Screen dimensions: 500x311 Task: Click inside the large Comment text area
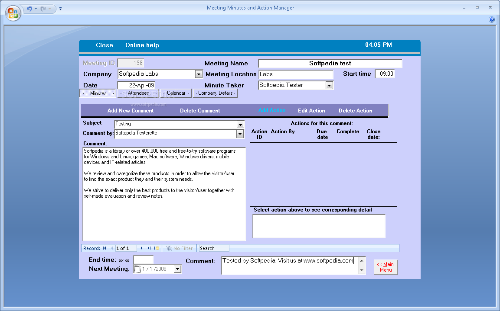164,194
